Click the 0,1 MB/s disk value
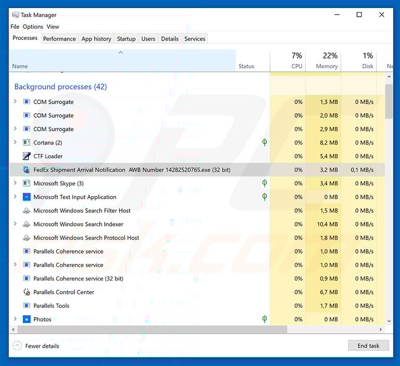This screenshot has width=400, height=366. point(362,170)
